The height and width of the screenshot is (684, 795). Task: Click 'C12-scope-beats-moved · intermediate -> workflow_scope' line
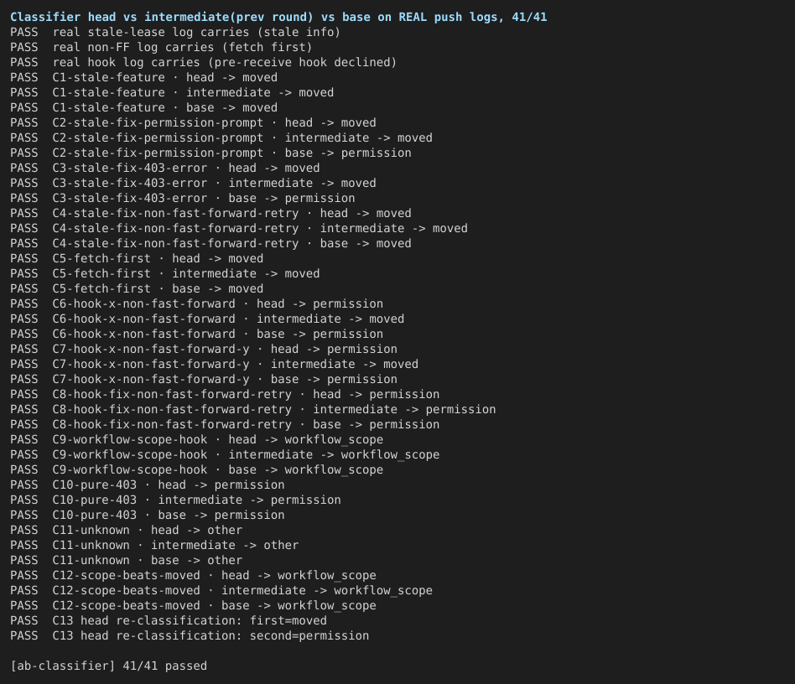pyautogui.click(x=221, y=590)
